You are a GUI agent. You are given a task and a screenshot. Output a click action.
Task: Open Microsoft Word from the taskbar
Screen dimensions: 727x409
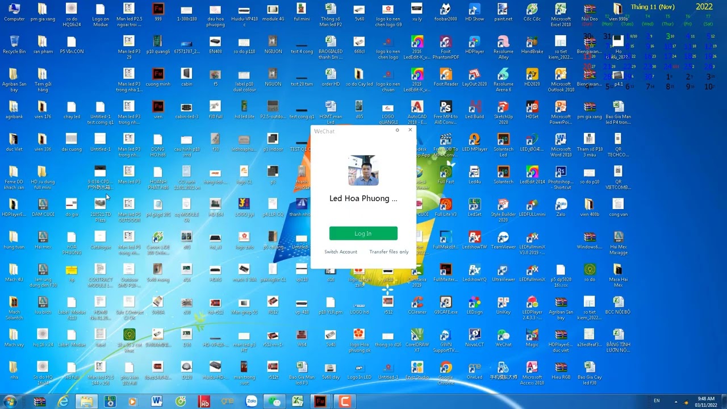(157, 402)
